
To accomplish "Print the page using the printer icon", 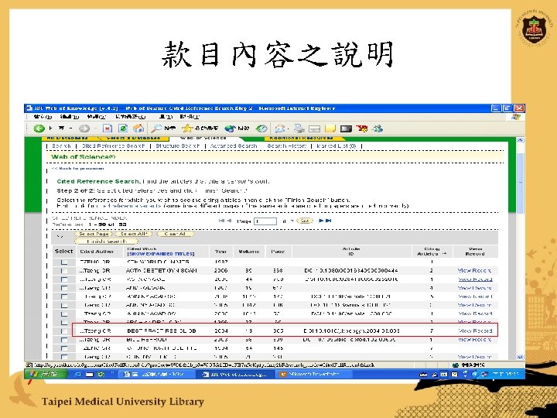I will (299, 128).
